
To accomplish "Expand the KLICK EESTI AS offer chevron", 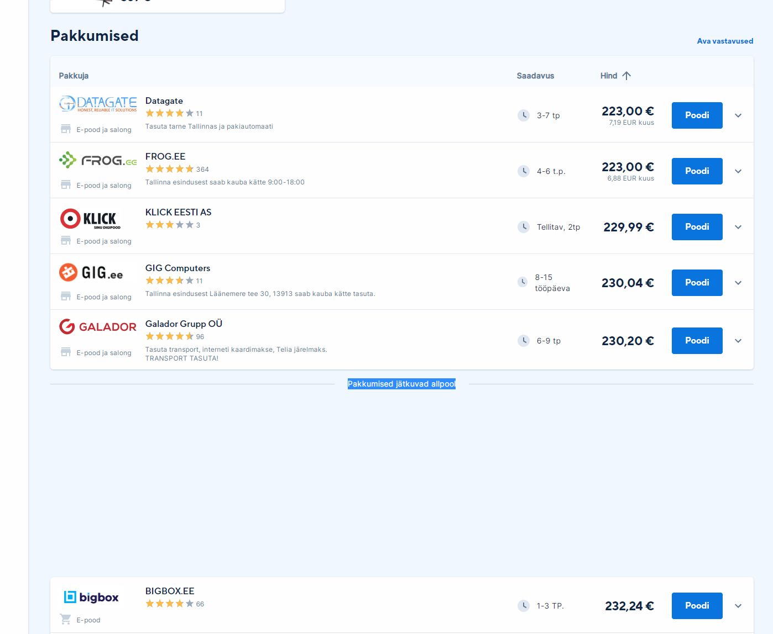I will click(738, 227).
